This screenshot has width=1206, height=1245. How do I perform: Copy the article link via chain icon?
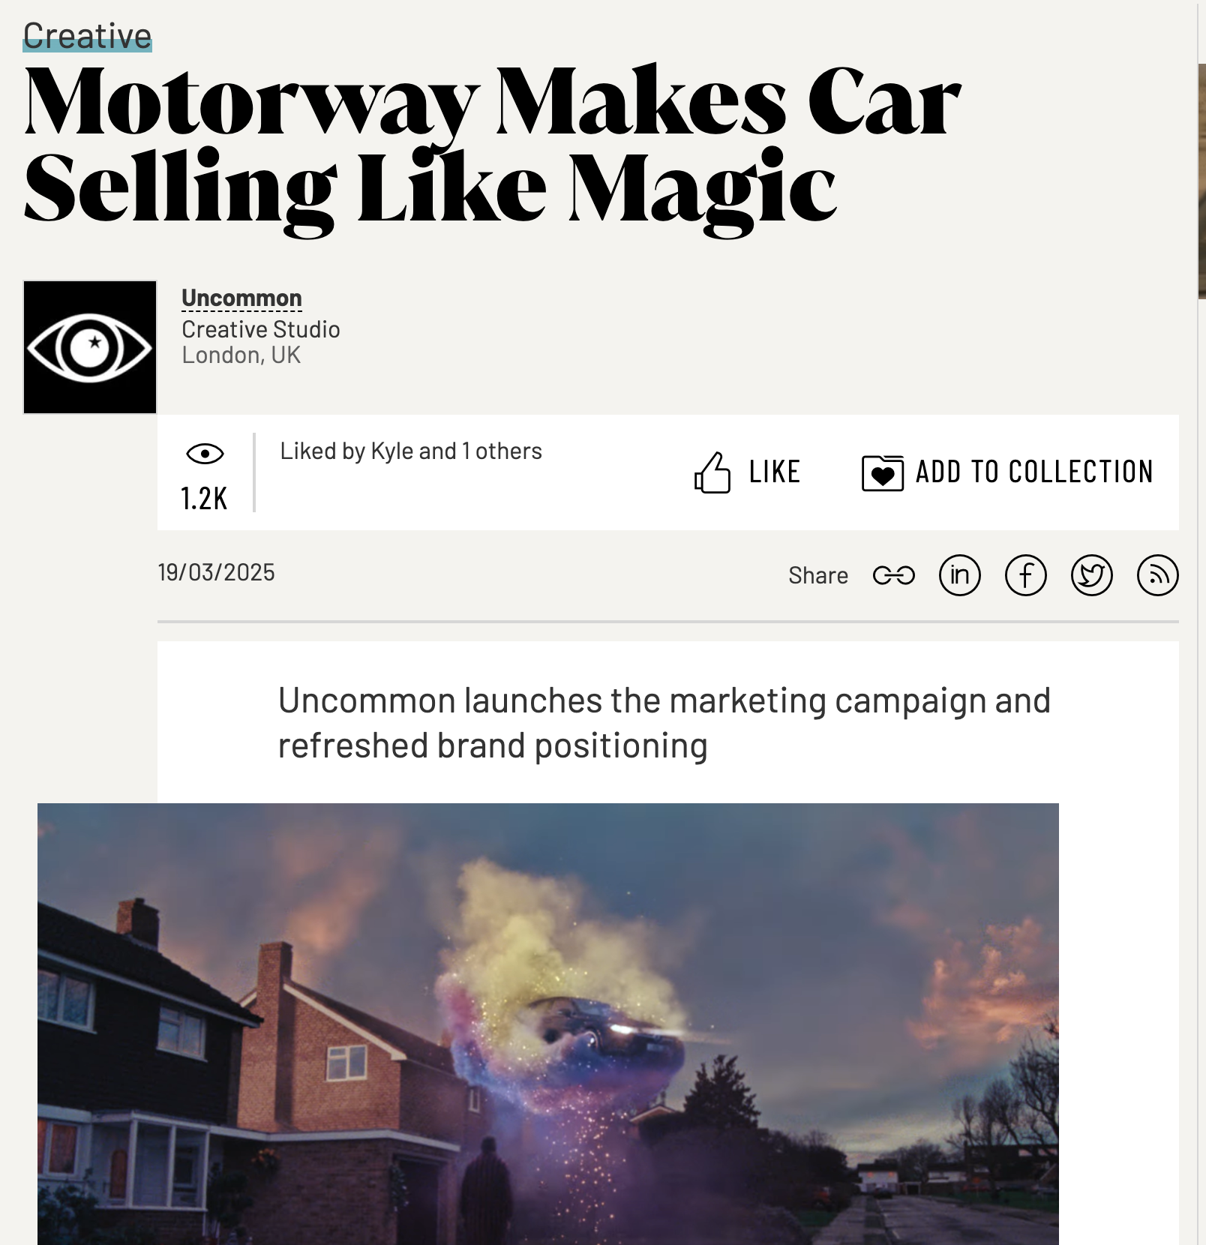(x=893, y=575)
